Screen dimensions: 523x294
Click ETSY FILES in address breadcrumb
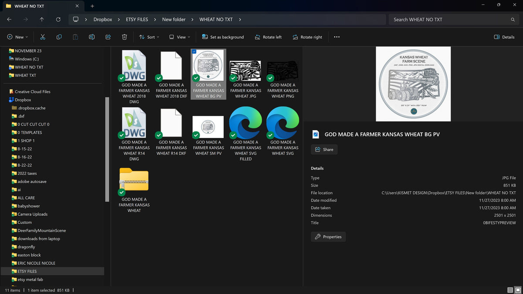tap(137, 20)
